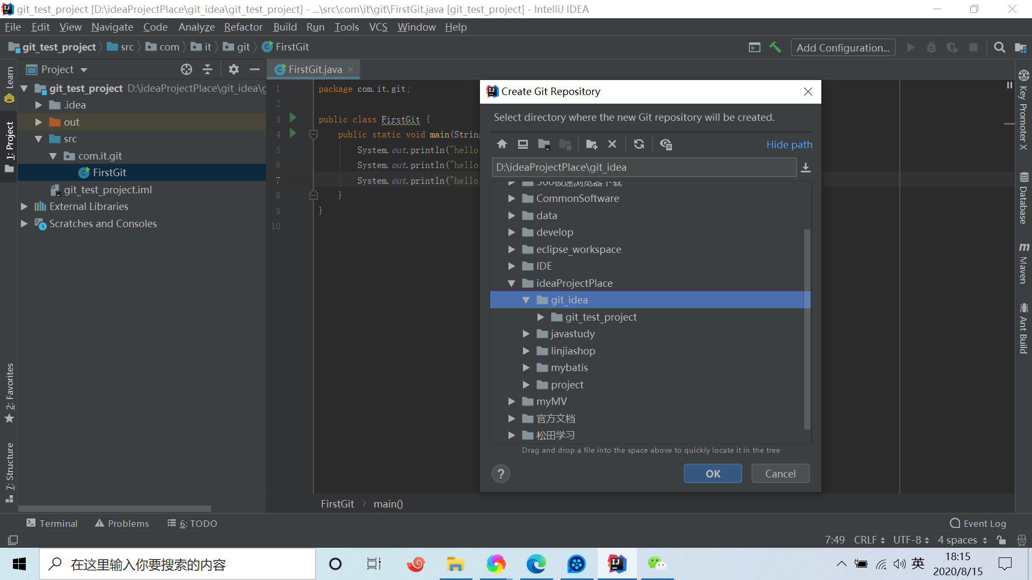Viewport: 1032px width, 580px height.
Task: Expand the javastudy folder
Action: pyautogui.click(x=526, y=334)
